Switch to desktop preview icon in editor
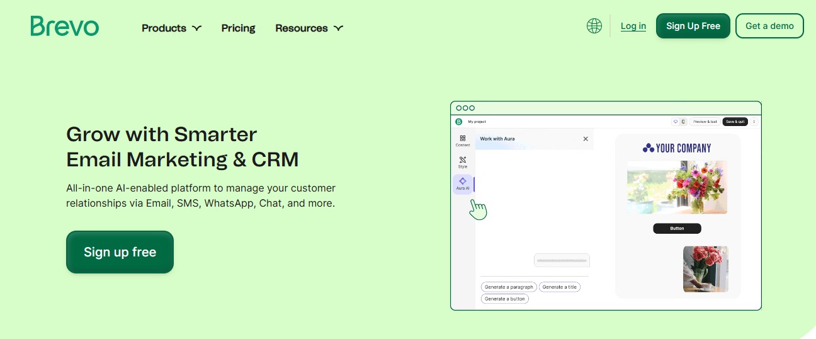 point(676,122)
